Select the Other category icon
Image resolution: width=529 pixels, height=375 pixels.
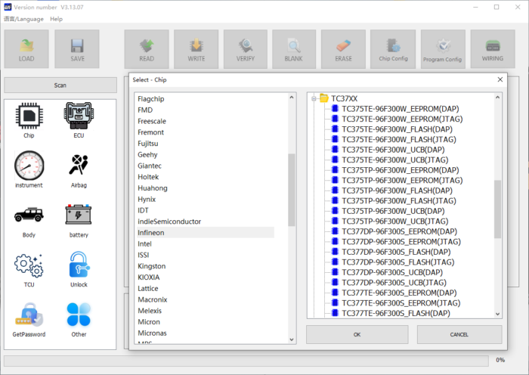click(x=79, y=315)
